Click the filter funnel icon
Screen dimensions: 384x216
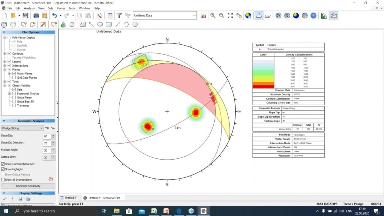[119, 16]
